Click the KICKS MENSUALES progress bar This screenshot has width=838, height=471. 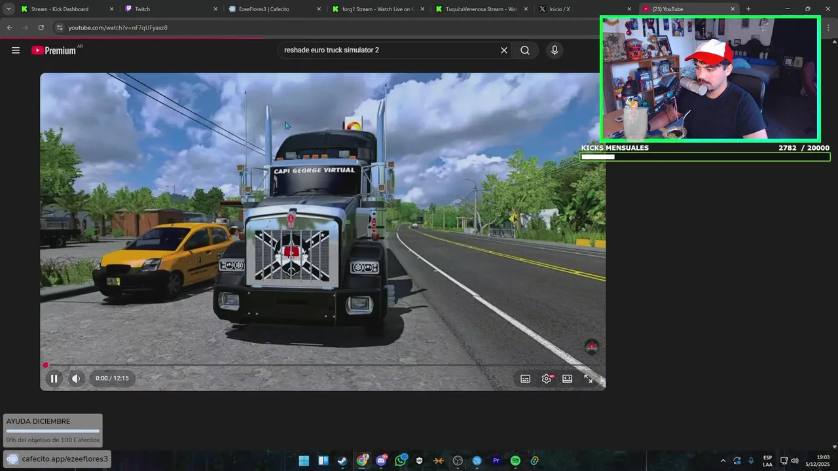705,157
